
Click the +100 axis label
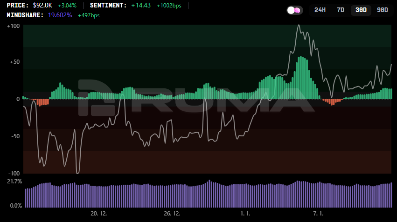[14, 26]
